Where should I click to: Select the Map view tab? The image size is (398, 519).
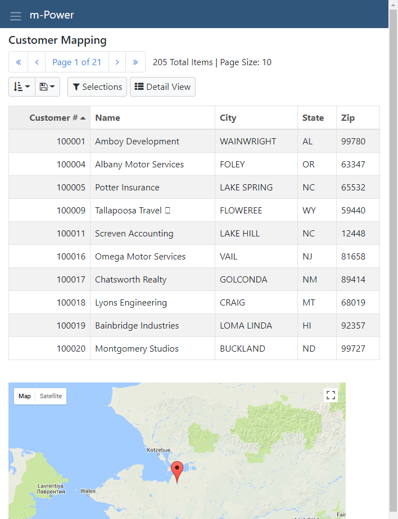click(25, 396)
